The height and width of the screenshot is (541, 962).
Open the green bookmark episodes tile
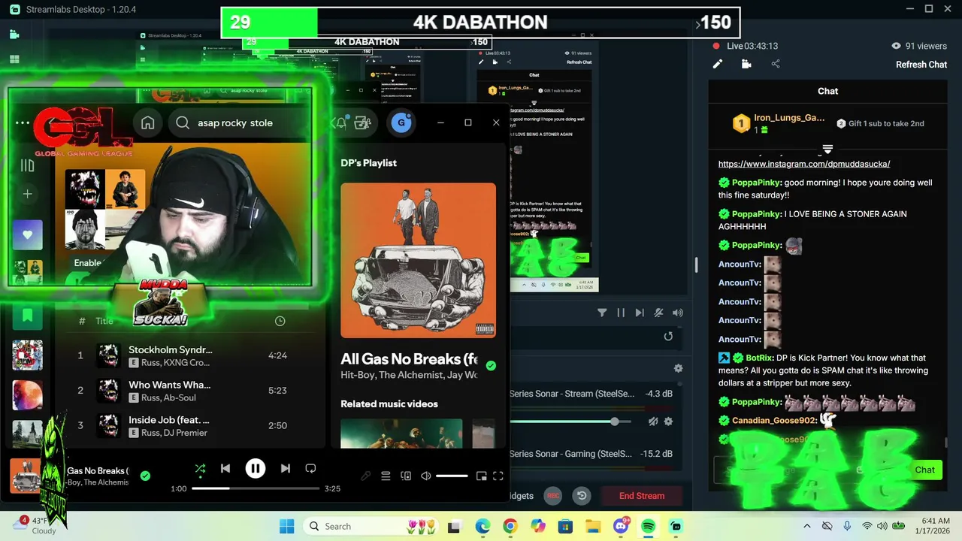(27, 315)
